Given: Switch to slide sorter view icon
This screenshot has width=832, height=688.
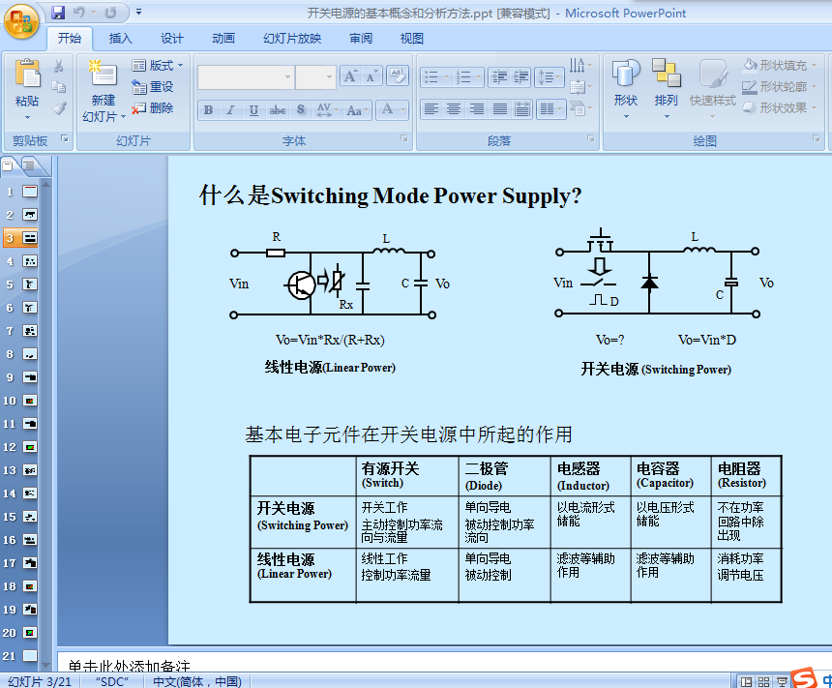Looking at the screenshot, I should (x=764, y=681).
